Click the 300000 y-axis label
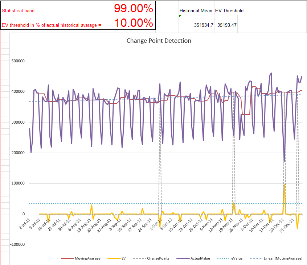This screenshot has width=307, height=265. 18,122
